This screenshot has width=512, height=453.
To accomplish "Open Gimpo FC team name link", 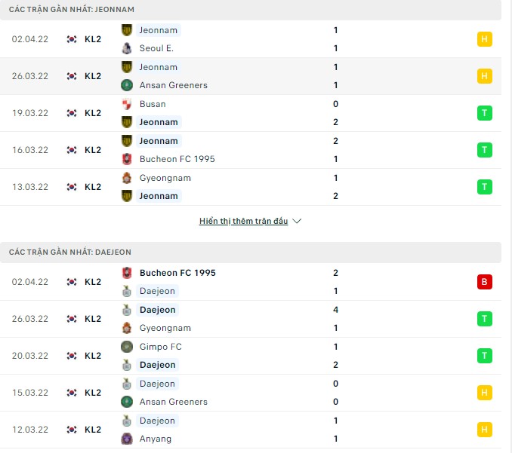I will [160, 347].
